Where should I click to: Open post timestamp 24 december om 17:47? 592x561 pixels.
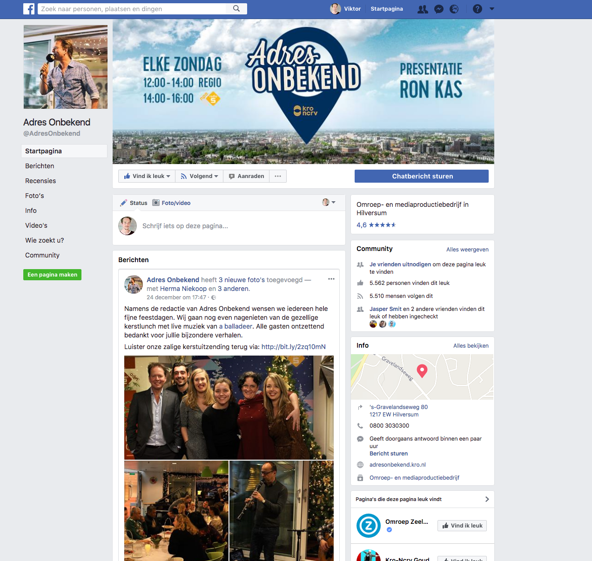(x=176, y=297)
